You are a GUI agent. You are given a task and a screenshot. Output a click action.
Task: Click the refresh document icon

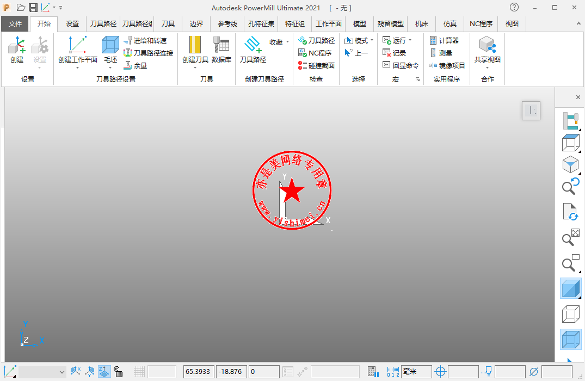click(570, 212)
